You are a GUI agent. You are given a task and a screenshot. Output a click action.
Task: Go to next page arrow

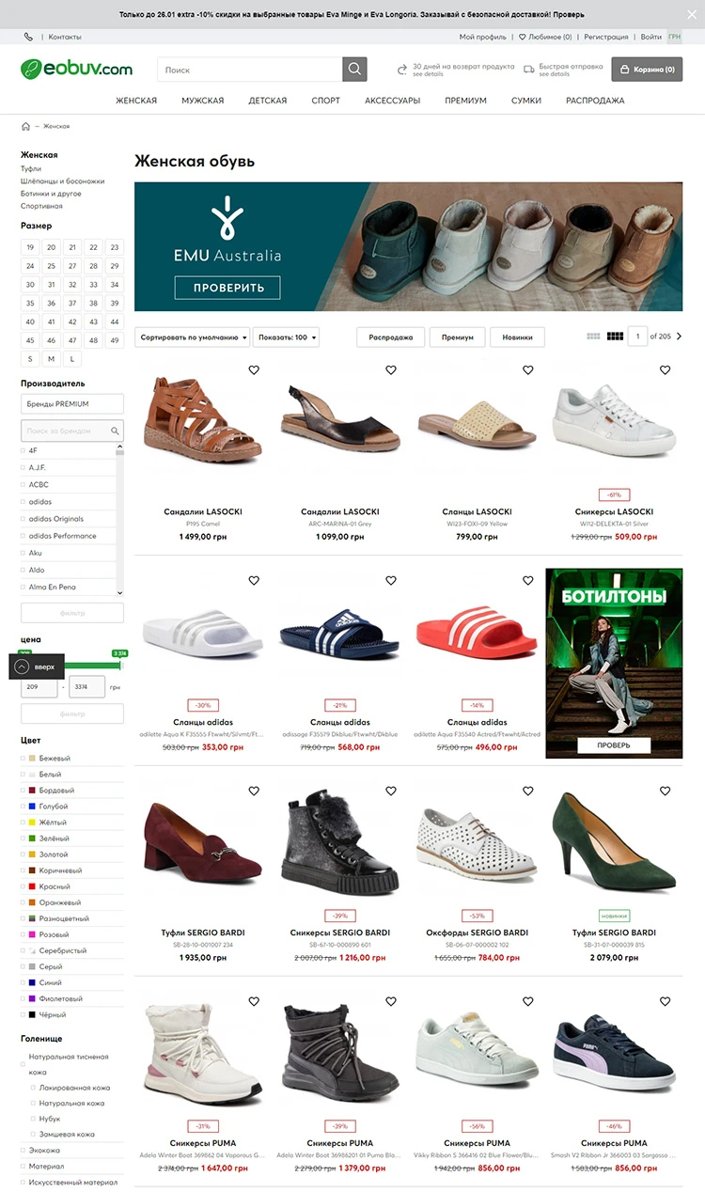[679, 337]
